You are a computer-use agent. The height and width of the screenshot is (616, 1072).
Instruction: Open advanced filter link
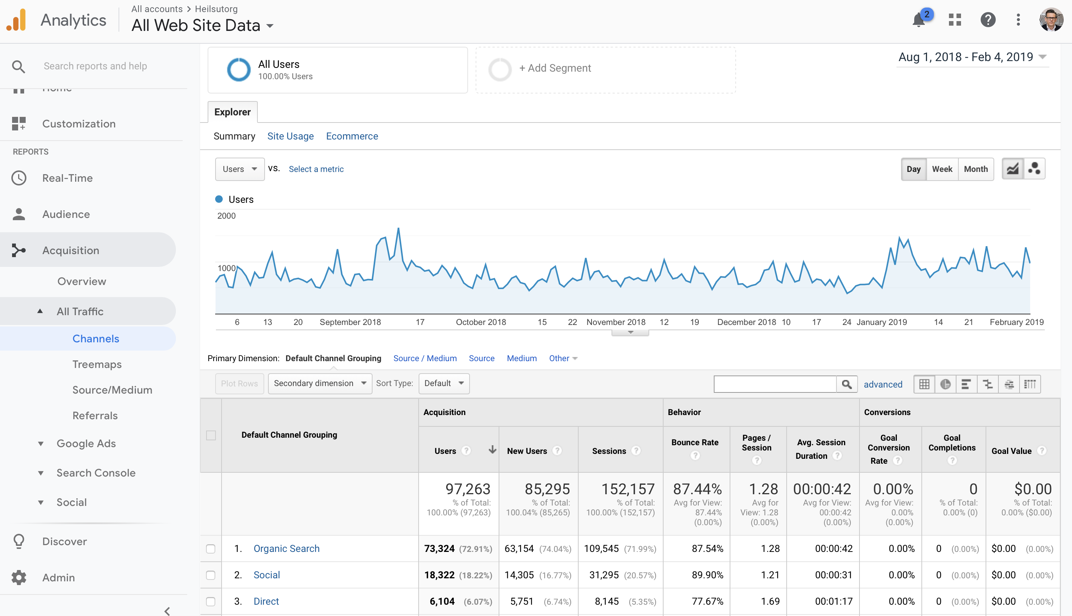coord(883,385)
